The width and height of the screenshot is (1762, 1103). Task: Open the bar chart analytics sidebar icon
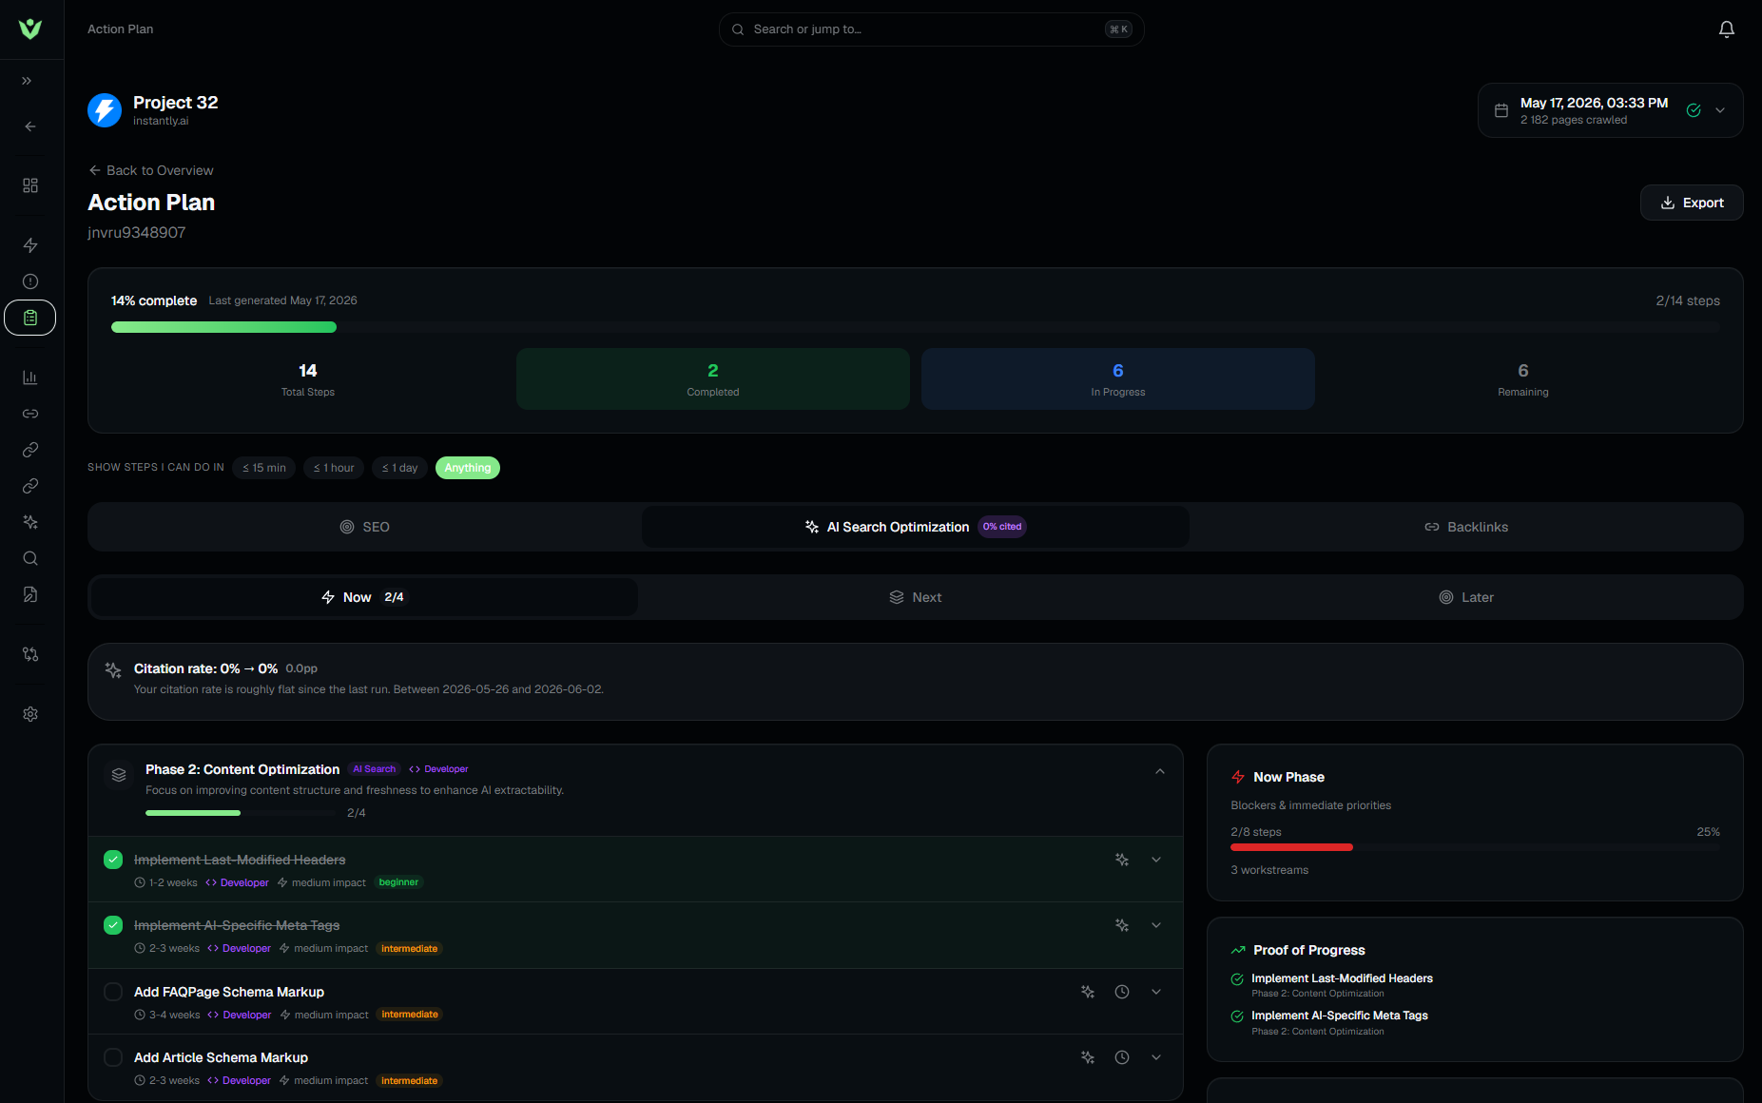pyautogui.click(x=30, y=377)
